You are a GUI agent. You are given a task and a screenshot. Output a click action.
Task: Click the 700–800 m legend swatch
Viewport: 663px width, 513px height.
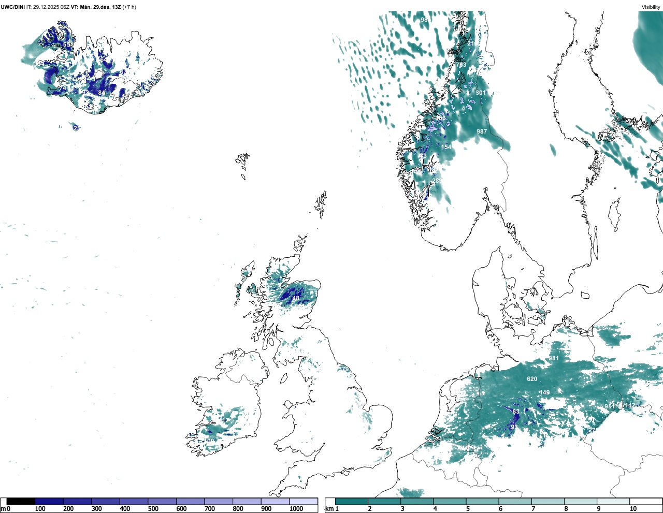coord(219,501)
